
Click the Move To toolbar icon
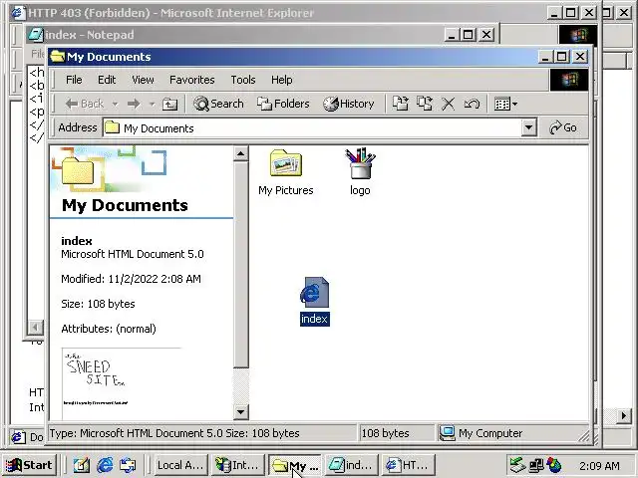pos(401,104)
